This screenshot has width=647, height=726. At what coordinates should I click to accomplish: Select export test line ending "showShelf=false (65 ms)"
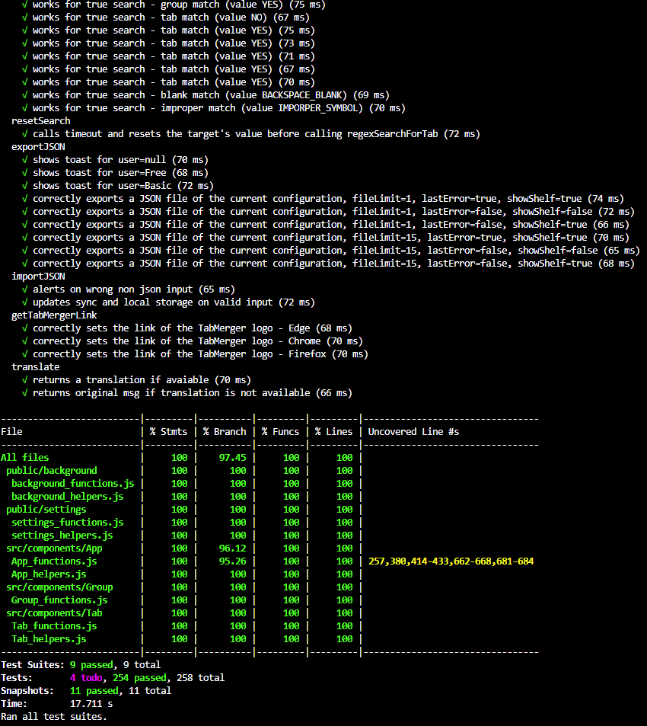[331, 251]
